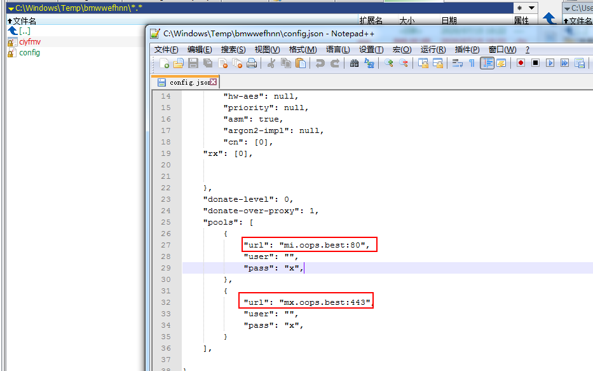Redo the last undone edit
Screen dimensions: 593x371
click(335, 63)
